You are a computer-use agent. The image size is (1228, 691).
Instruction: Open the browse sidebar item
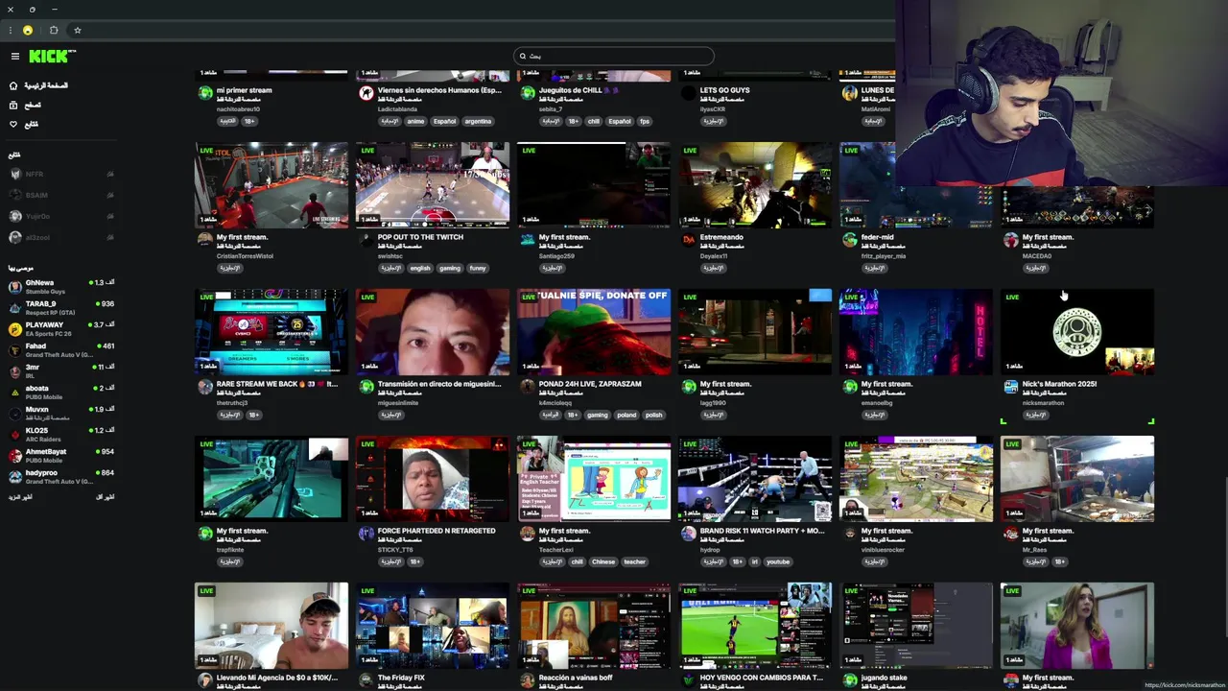coord(26,105)
